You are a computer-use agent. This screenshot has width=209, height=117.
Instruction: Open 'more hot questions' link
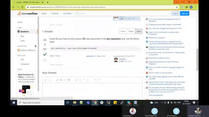(156, 95)
